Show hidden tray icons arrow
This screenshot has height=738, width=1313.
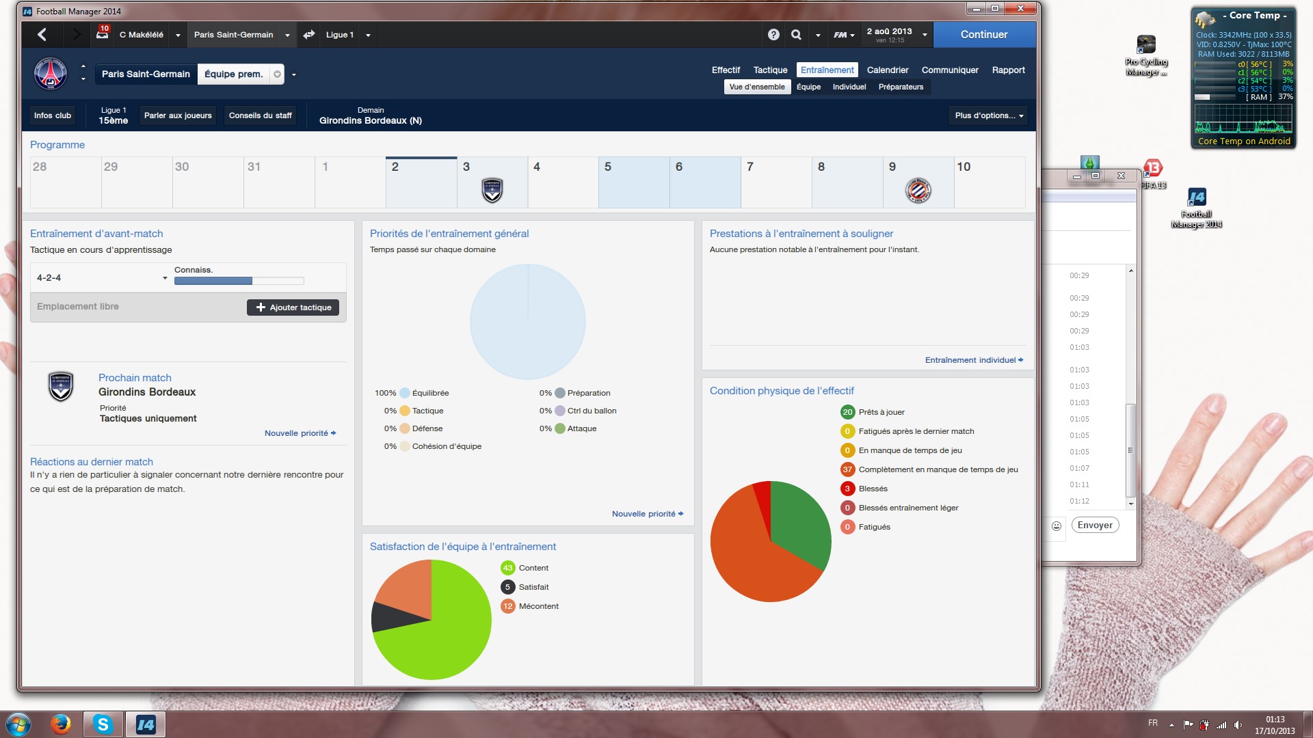[1171, 724]
